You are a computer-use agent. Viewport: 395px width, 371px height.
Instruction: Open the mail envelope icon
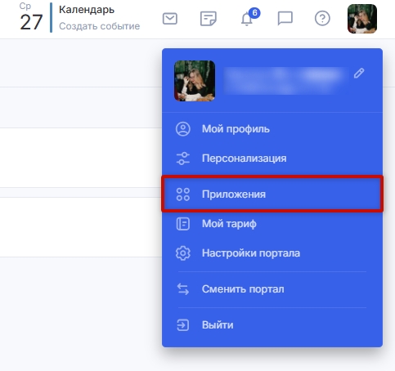[x=170, y=19]
